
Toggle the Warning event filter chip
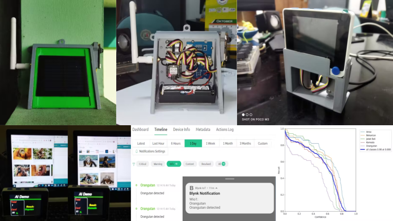tap(158, 164)
